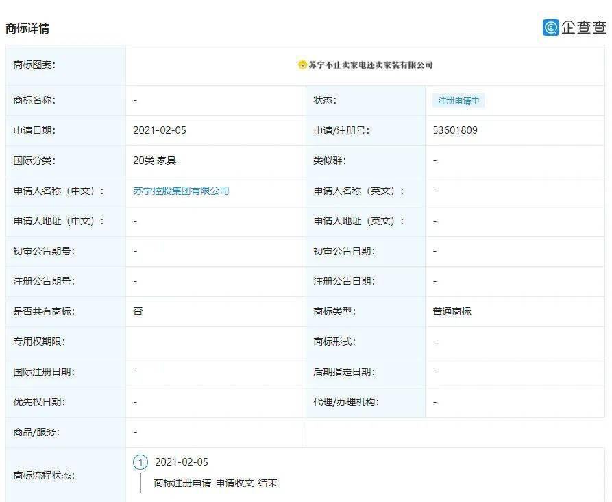
Task: Select the 商标注册申请-申请收文-结束 process text
Action: point(215,483)
